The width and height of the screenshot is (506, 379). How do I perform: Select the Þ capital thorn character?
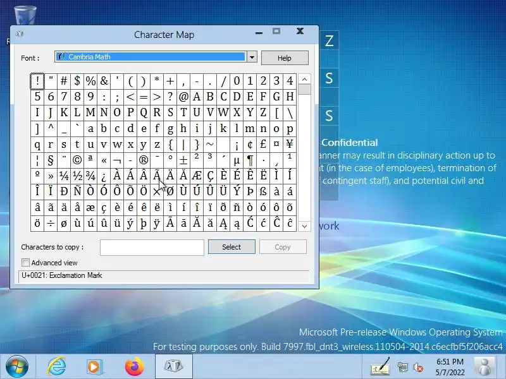pos(250,191)
